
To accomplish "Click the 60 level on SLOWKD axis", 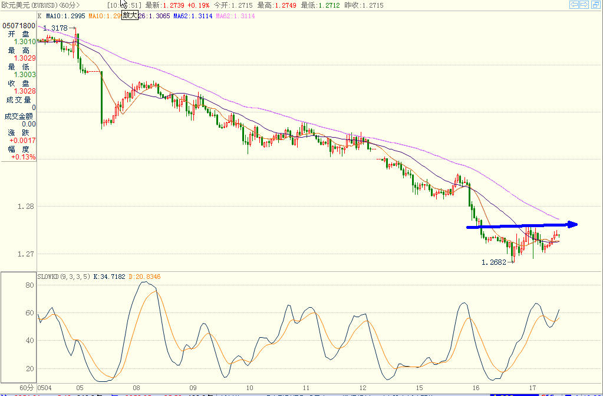I will click(x=29, y=312).
